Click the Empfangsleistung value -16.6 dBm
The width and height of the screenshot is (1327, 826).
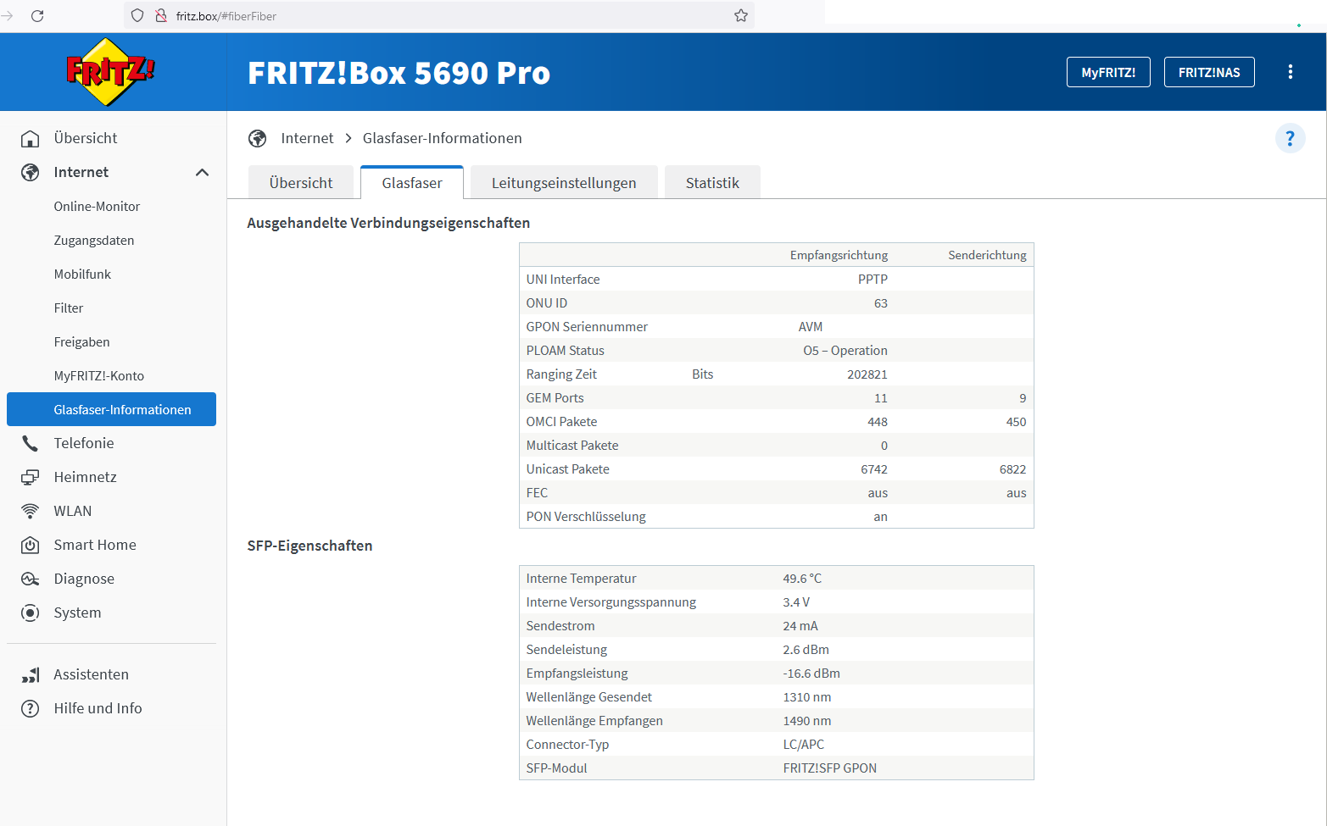point(811,674)
